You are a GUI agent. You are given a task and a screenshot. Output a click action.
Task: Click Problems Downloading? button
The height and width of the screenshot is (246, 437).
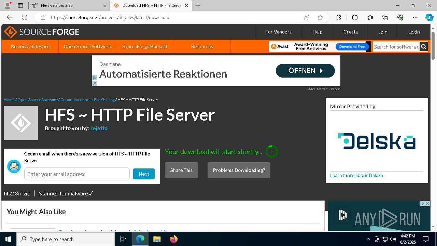[239, 170]
